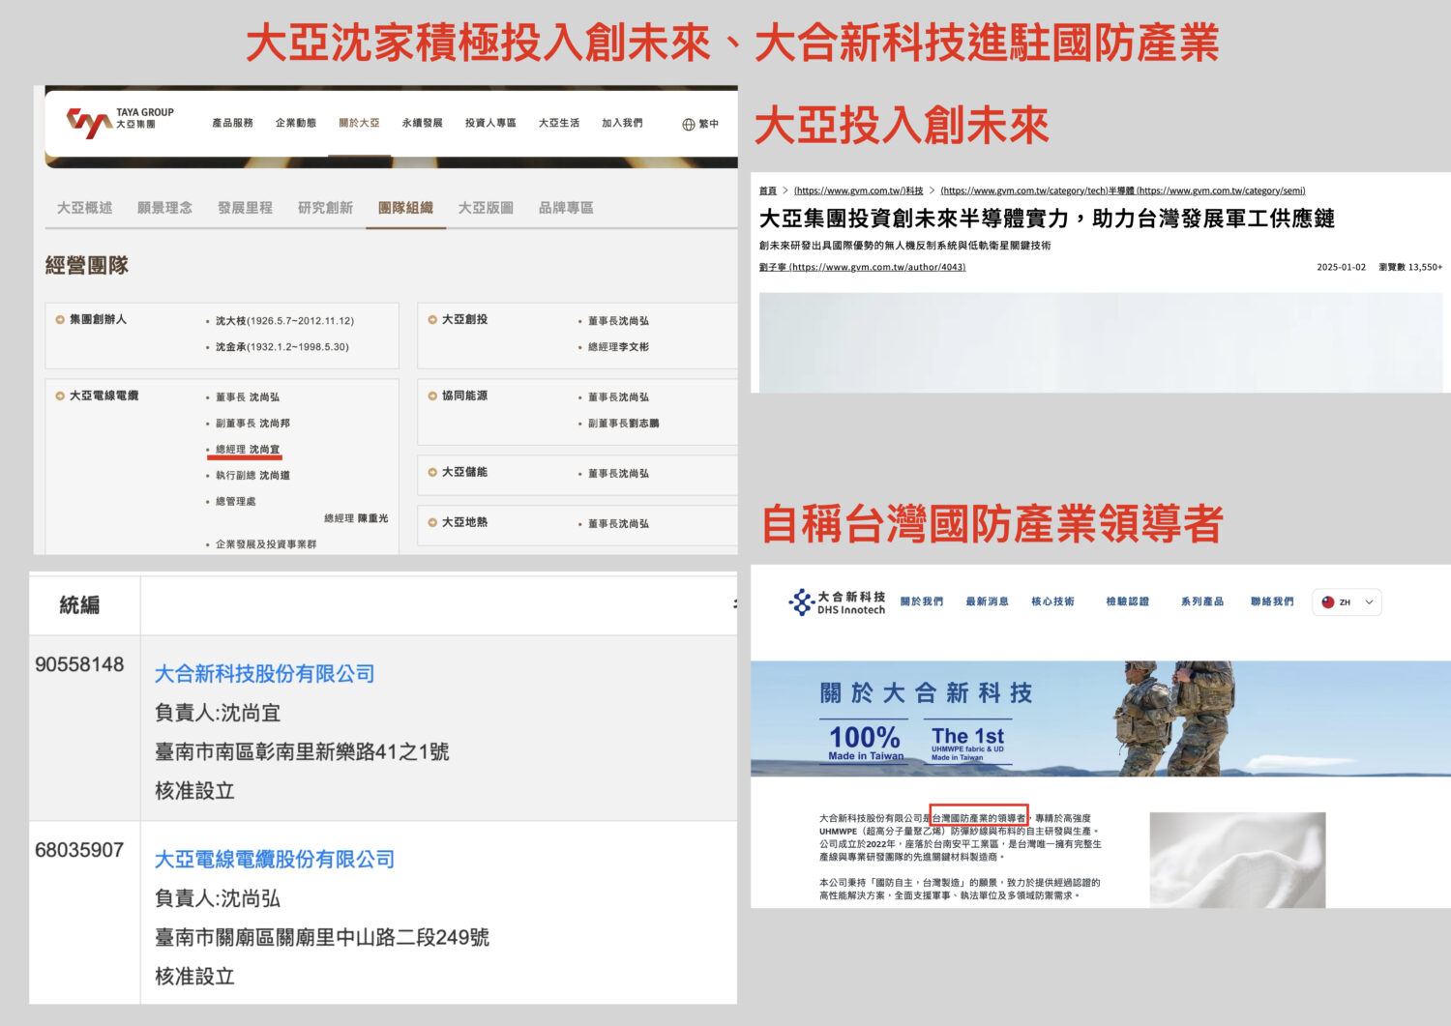Image resolution: width=1451 pixels, height=1026 pixels.
Task: Open 檢驗認證 on DHS Innotech nav
Action: pos(1127,601)
